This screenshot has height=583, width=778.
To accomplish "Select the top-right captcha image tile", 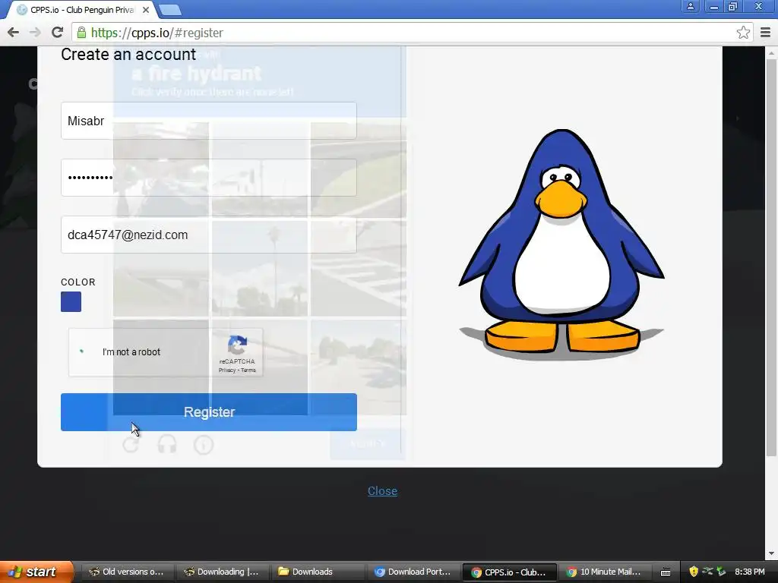I will (x=359, y=169).
